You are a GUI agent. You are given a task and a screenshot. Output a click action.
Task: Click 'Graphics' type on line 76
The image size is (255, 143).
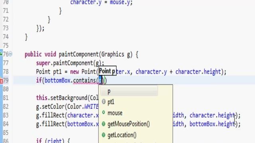coord(112,54)
